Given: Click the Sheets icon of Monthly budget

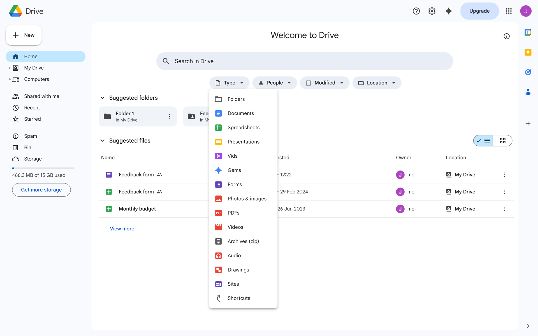Looking at the screenshot, I should [x=109, y=209].
